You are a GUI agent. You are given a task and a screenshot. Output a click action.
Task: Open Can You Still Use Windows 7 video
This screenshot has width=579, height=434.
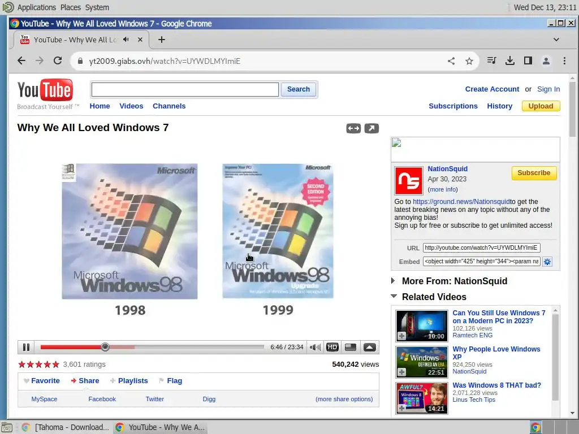499,316
